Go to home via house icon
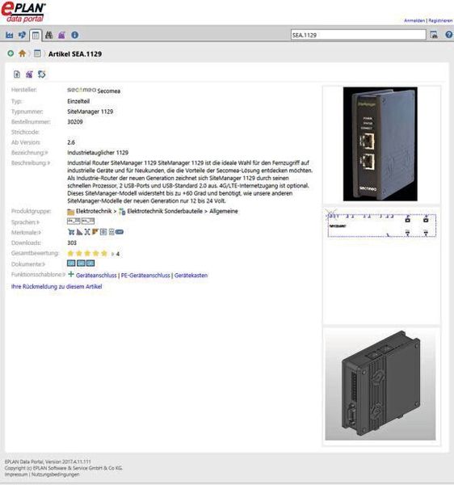Image resolution: width=454 pixels, height=485 pixels. (22, 53)
